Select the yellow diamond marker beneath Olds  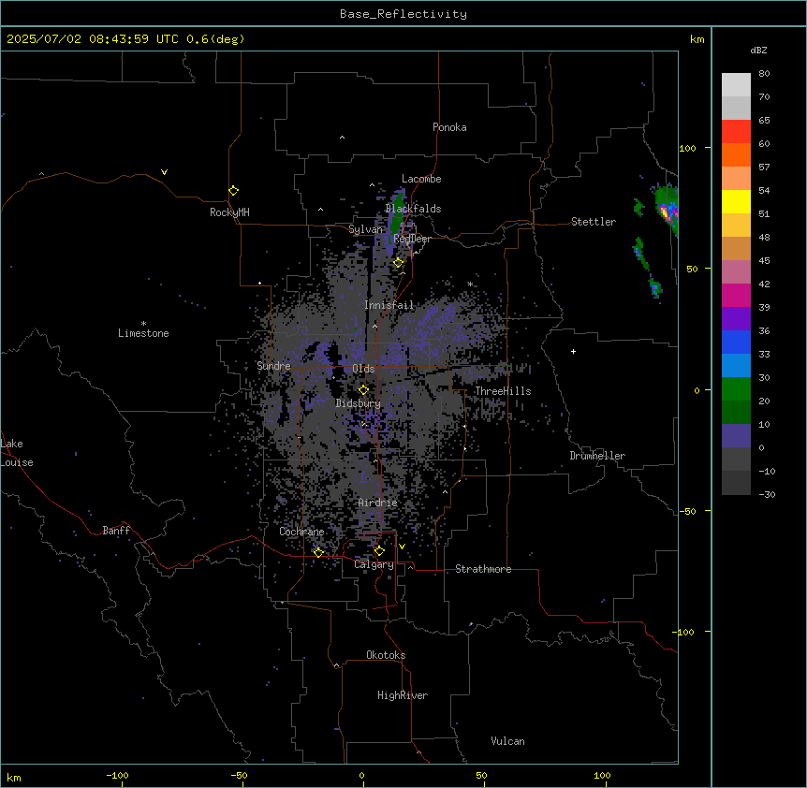coord(363,390)
